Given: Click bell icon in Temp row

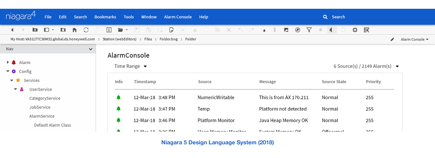Looking at the screenshot, I should [x=119, y=109].
